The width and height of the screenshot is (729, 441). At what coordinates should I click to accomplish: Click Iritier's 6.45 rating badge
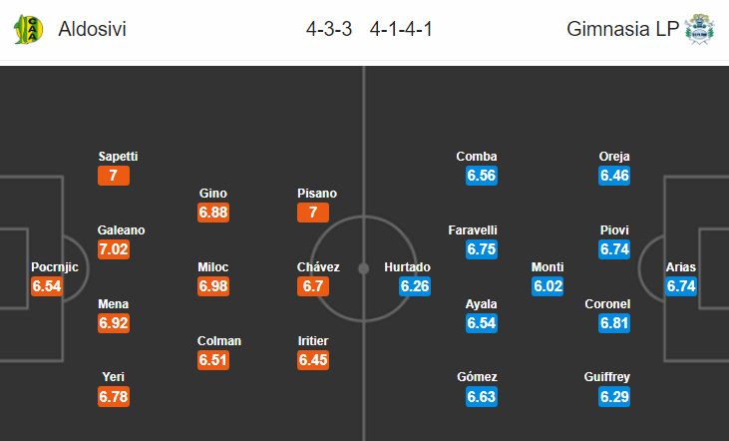click(313, 360)
